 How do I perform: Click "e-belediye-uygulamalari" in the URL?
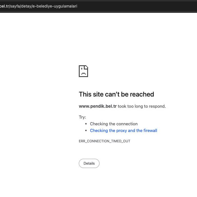click(x=54, y=6)
